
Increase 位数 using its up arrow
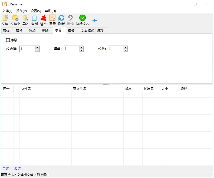tap(126, 47)
